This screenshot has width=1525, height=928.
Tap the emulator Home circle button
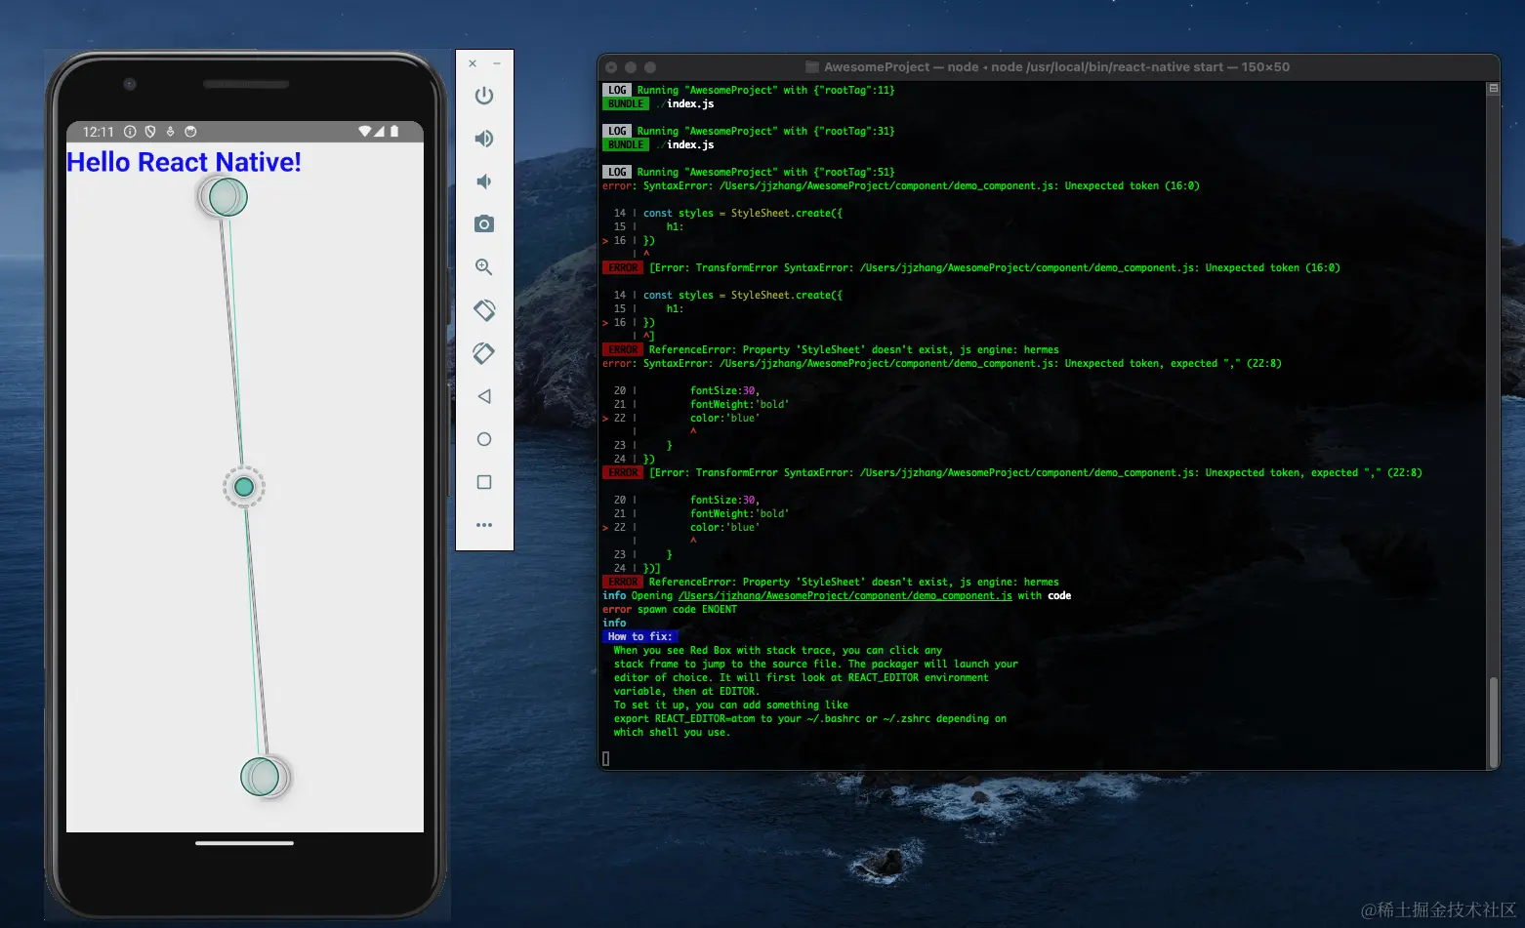click(x=484, y=439)
